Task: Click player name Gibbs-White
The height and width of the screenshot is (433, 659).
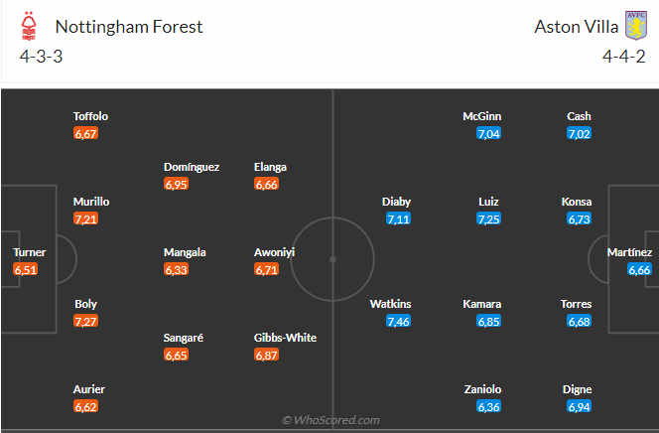Action: pos(285,338)
